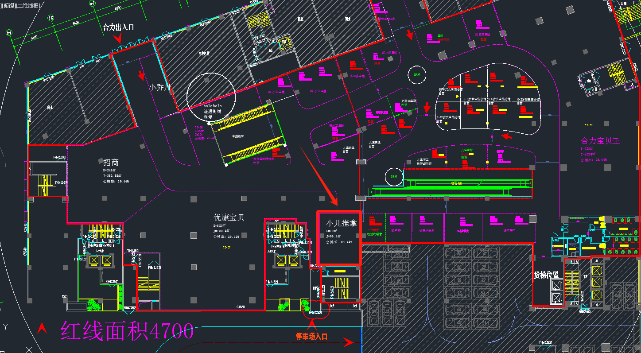Select the 招商 area text

tap(111, 163)
